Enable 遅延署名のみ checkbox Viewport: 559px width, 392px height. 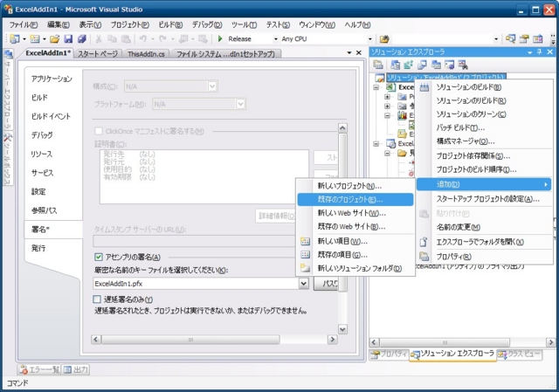97,299
